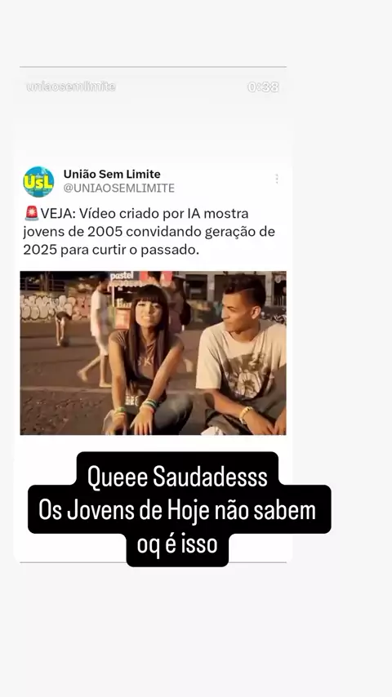
Task: Click the red siren emoji
Action: (32, 213)
